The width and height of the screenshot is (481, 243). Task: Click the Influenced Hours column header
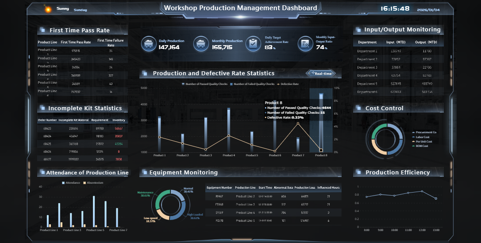click(x=328, y=188)
